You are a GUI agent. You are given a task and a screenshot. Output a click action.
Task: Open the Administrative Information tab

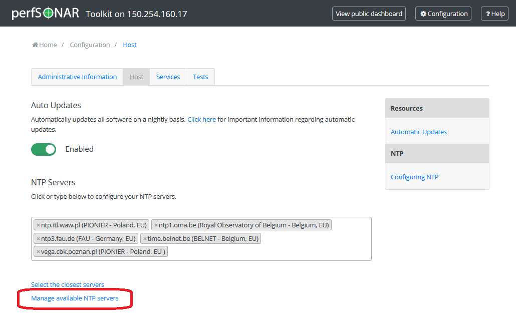point(77,77)
